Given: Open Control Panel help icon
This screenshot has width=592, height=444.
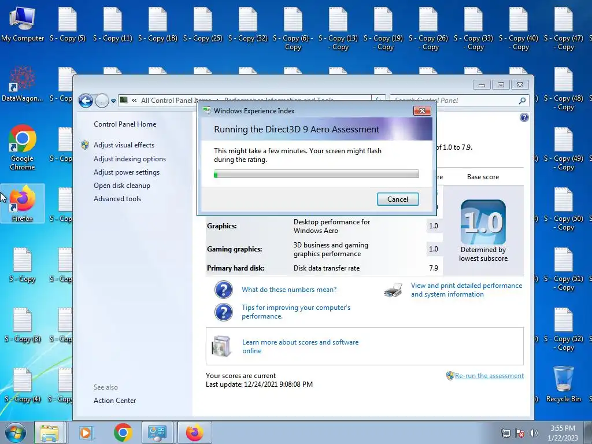Looking at the screenshot, I should point(524,117).
